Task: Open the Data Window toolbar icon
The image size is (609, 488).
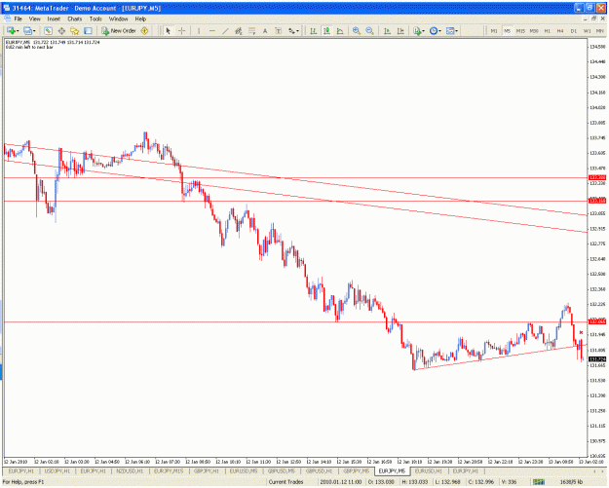Action: [x=61, y=30]
